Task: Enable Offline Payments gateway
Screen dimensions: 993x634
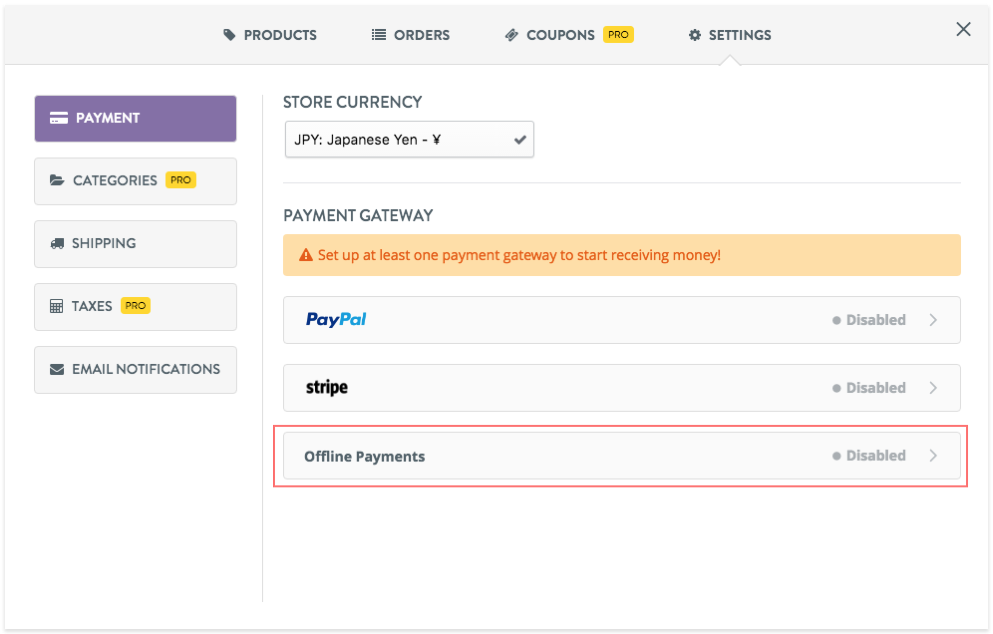Action: pyautogui.click(x=622, y=455)
